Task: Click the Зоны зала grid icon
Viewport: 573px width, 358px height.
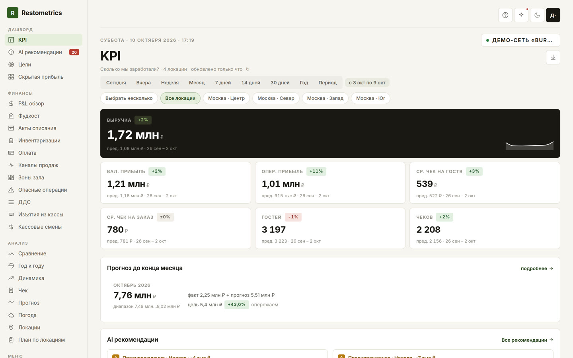Action: [11, 177]
